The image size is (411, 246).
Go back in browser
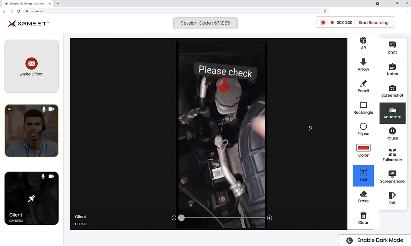5,11
